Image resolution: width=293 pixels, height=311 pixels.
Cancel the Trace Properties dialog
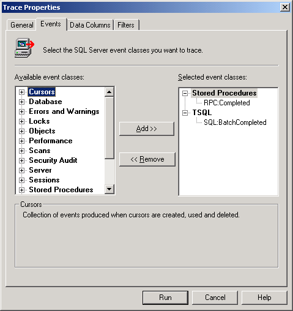(215, 298)
